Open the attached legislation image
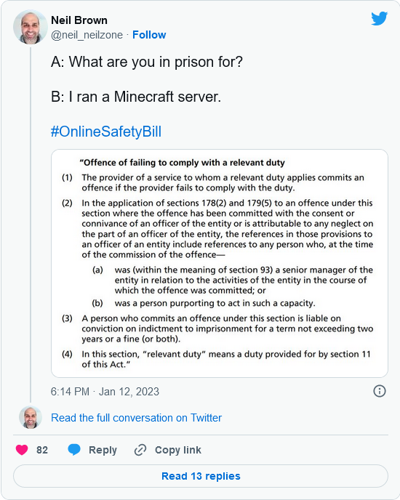The width and height of the screenshot is (400, 500). pyautogui.click(x=220, y=263)
